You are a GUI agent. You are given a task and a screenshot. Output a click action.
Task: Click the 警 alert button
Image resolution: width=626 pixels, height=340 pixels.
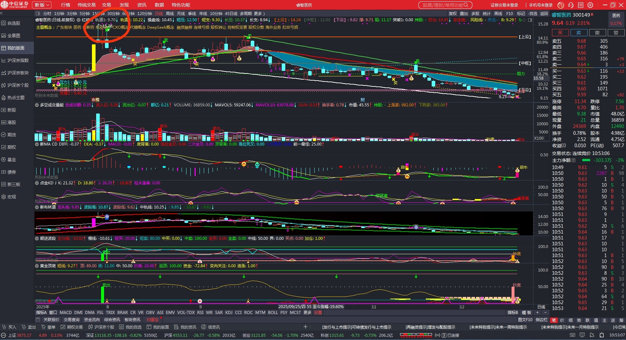(616, 33)
